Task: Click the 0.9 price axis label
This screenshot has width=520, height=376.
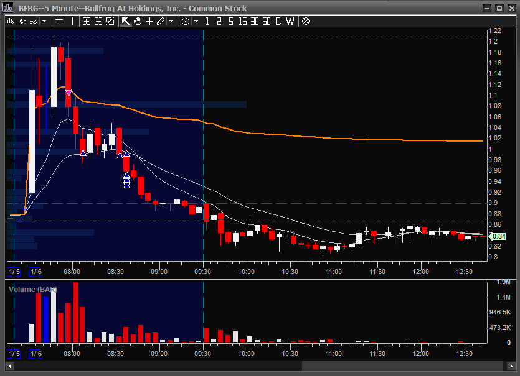Action: 493,203
